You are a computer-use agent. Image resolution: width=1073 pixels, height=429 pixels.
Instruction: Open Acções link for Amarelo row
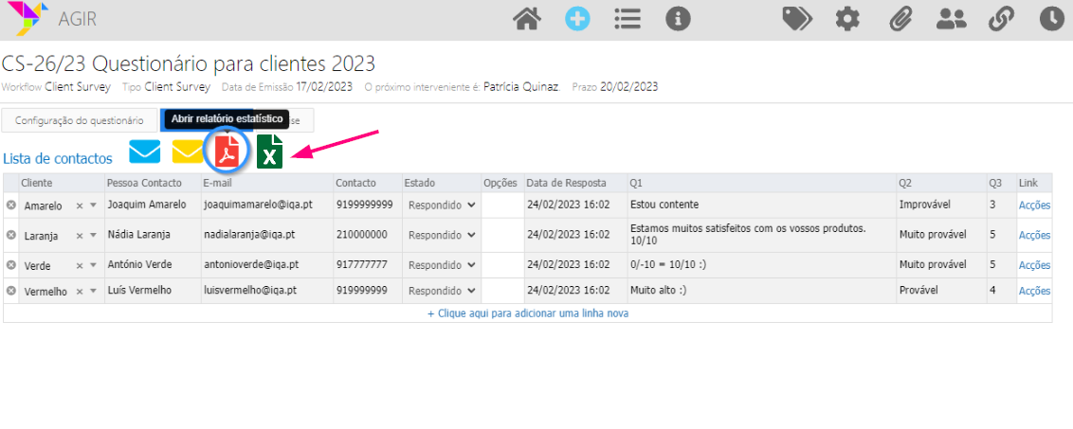[1034, 206]
